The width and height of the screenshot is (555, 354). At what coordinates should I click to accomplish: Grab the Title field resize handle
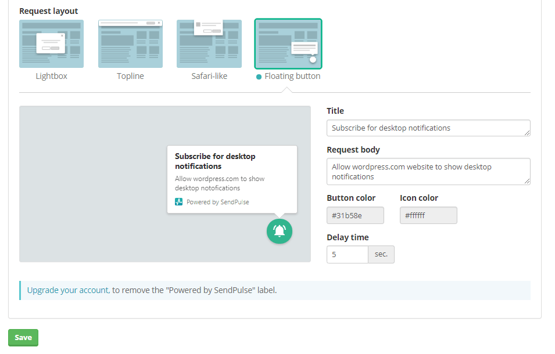coord(527,132)
